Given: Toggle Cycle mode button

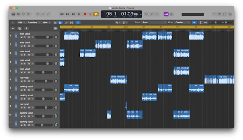Looking at the screenshot, I should point(96,14).
